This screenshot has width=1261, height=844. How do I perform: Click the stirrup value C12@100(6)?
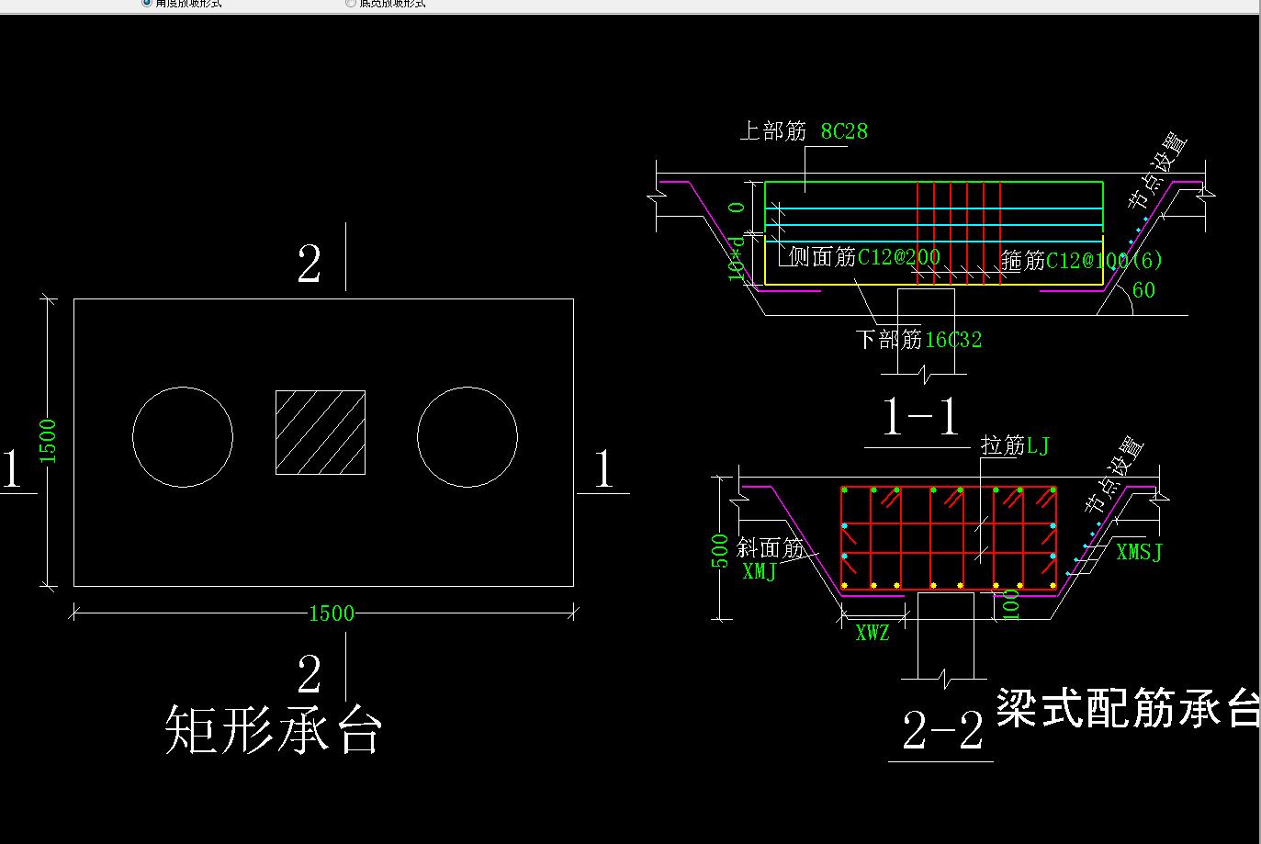[x=1105, y=261]
